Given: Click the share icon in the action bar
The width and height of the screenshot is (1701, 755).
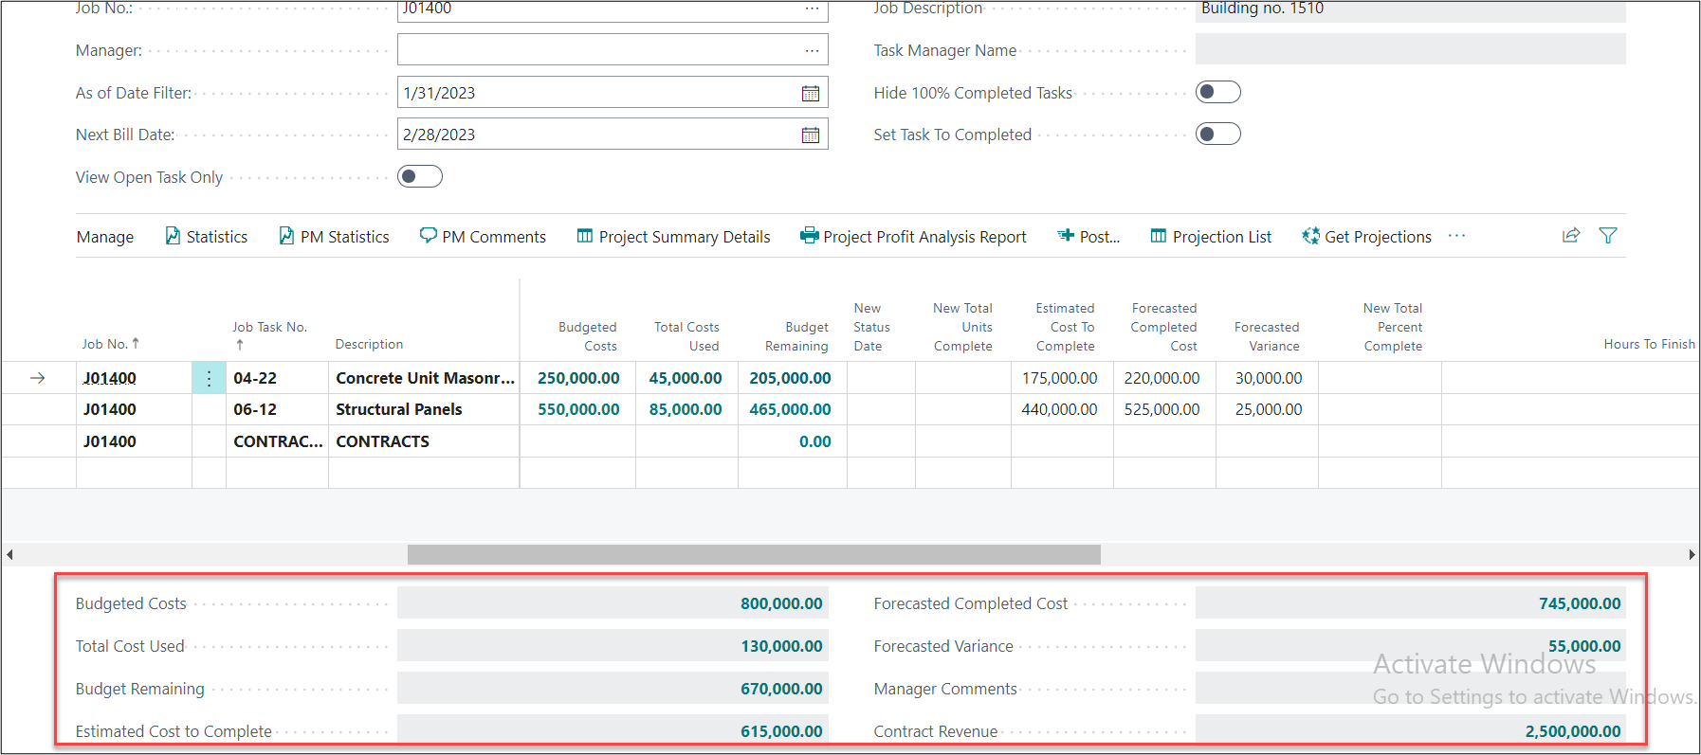Looking at the screenshot, I should [x=1570, y=236].
